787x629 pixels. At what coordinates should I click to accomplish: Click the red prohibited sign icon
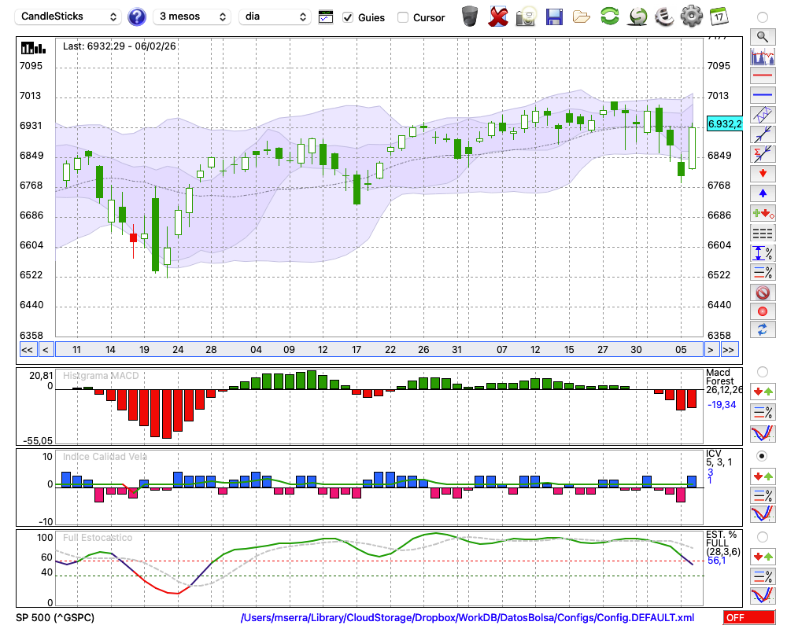coord(763,292)
